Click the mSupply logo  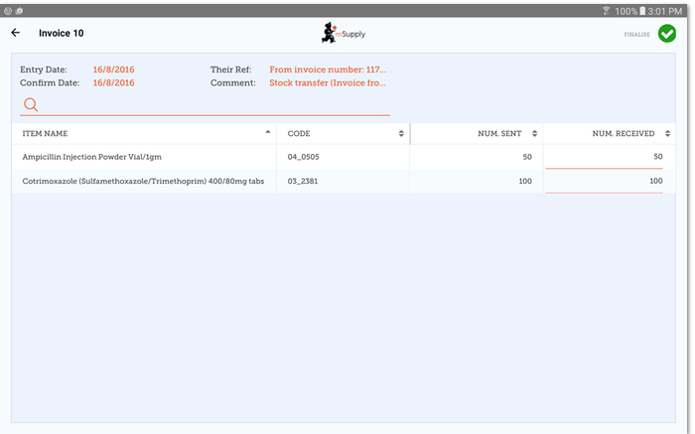342,33
